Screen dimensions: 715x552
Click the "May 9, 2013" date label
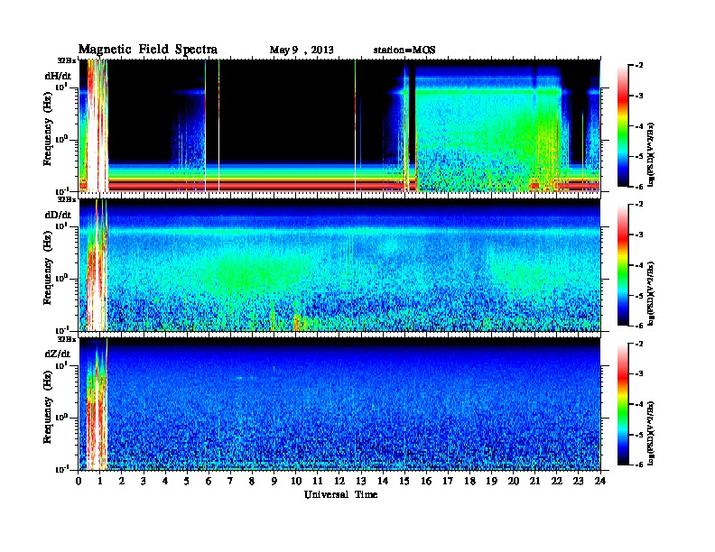click(x=302, y=51)
